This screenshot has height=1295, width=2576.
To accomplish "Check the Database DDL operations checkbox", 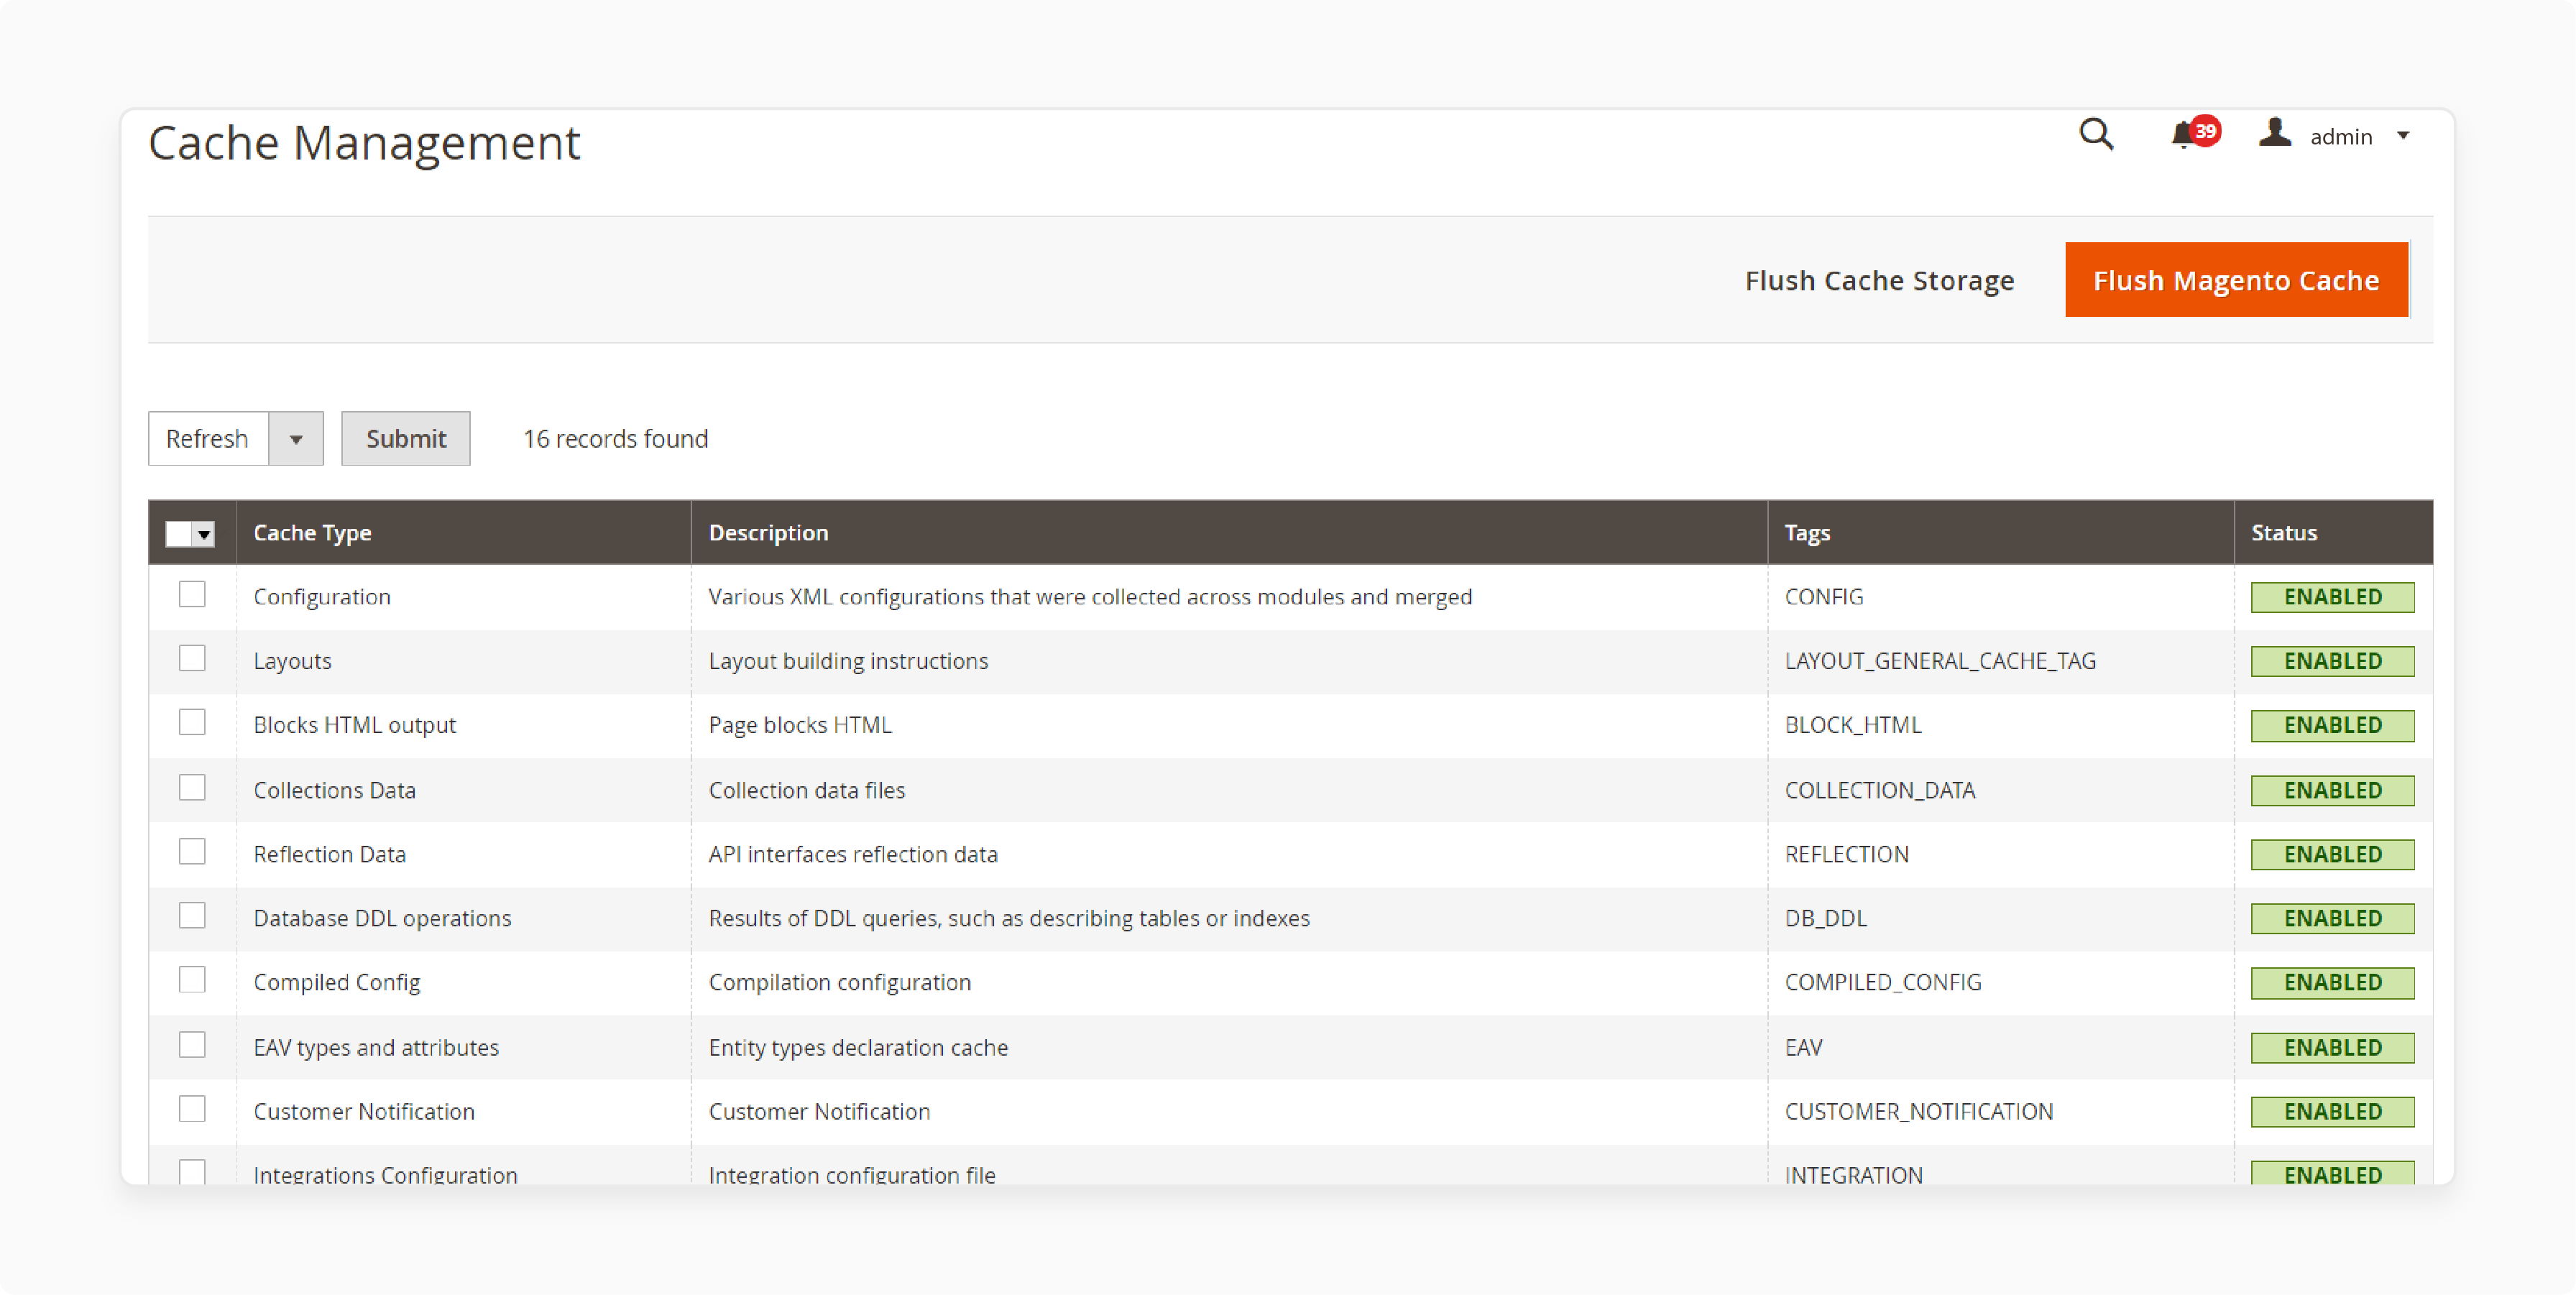I will click(x=192, y=916).
